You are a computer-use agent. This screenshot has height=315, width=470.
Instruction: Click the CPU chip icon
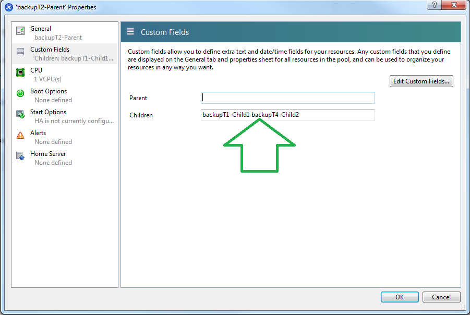(20, 72)
